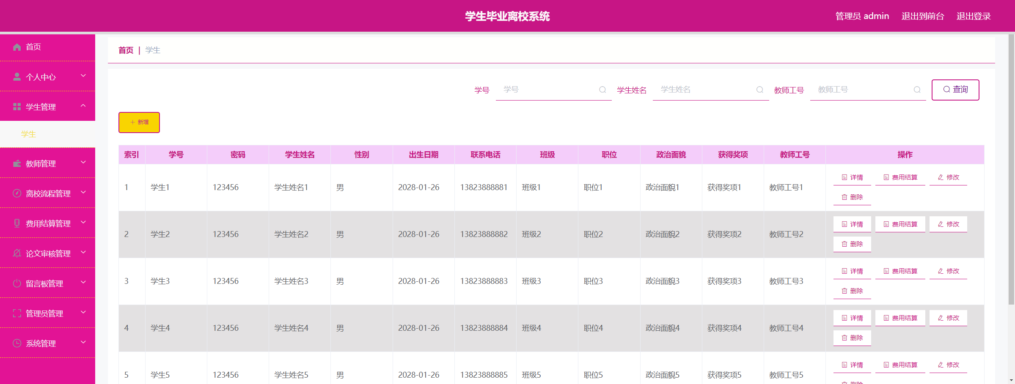Open 详情 for student 学生4

[852, 318]
